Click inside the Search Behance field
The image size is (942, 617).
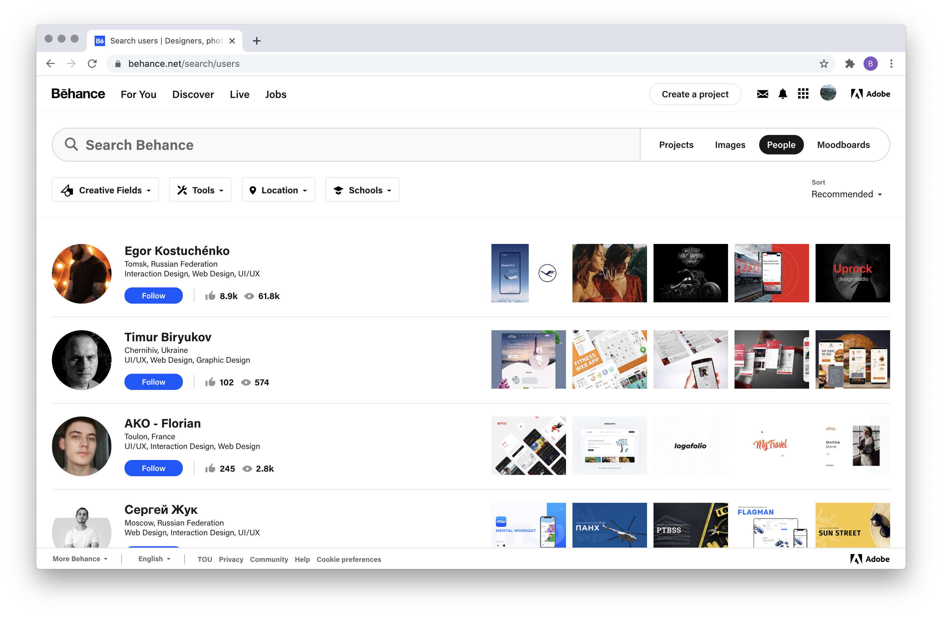click(x=346, y=145)
